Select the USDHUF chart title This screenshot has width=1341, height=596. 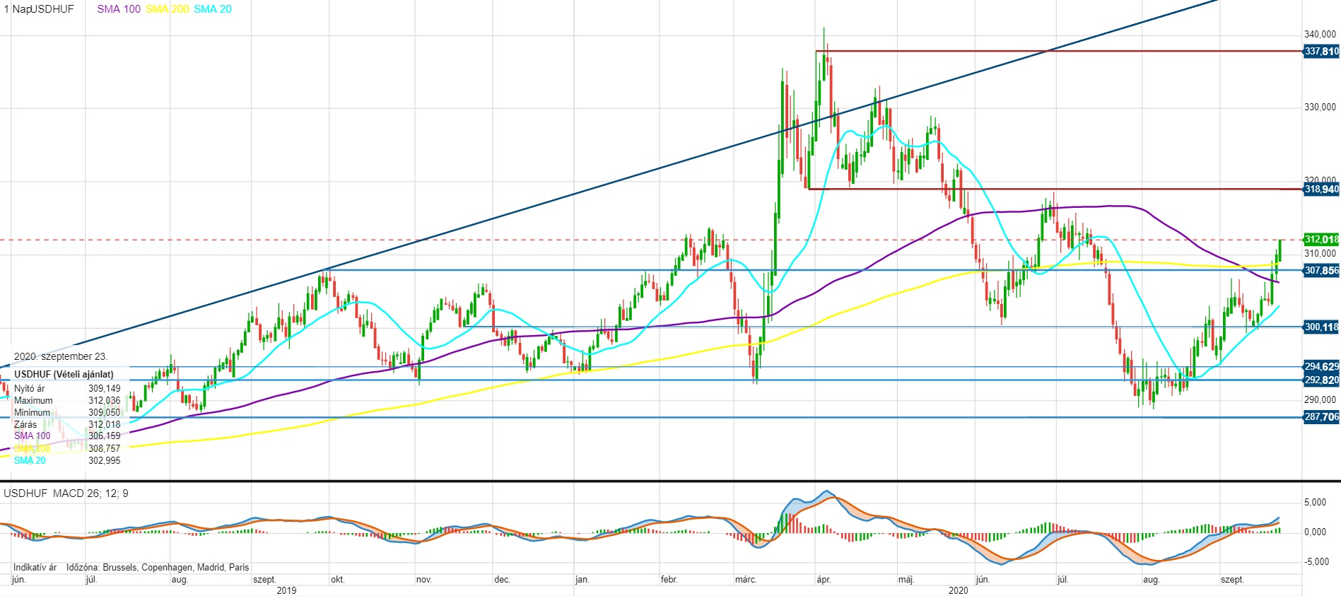pos(52,9)
